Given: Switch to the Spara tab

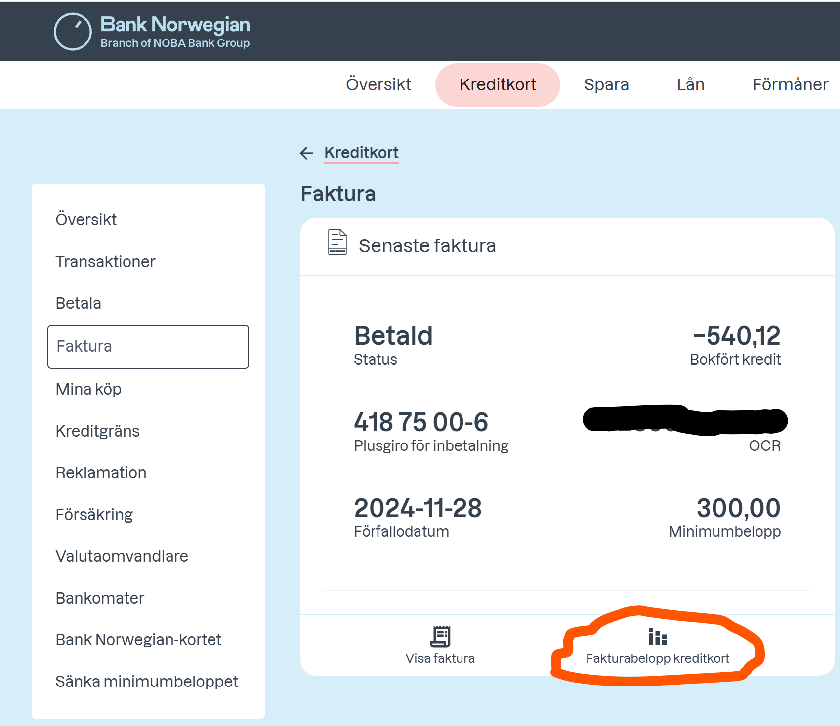Looking at the screenshot, I should click(x=606, y=84).
